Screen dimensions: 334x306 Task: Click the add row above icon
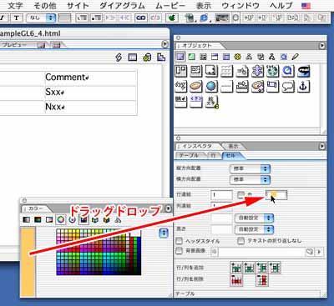pyautogui.click(x=236, y=268)
